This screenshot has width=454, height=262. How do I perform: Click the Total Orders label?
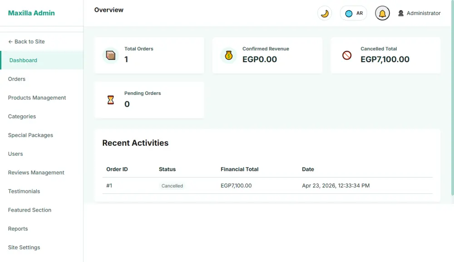coord(138,49)
